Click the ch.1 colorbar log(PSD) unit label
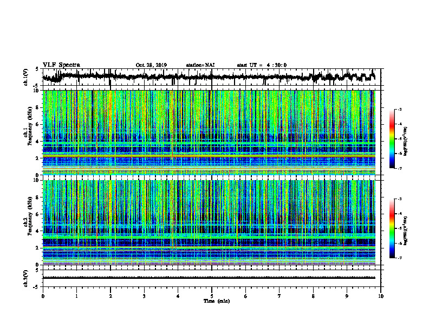 (x=406, y=142)
